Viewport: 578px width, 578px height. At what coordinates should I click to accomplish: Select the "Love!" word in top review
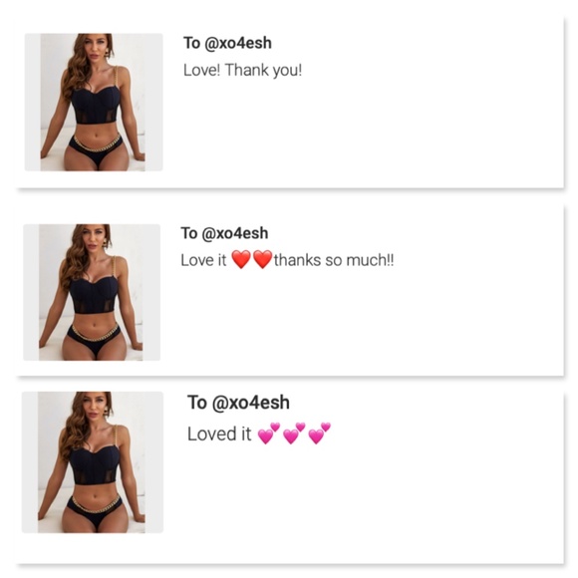(x=201, y=70)
